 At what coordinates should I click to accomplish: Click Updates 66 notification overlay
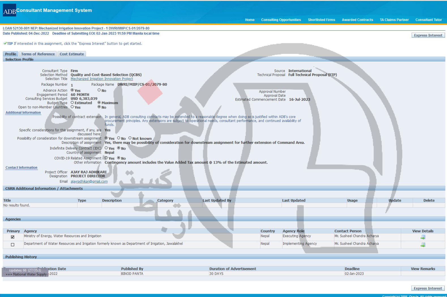pos(25,272)
